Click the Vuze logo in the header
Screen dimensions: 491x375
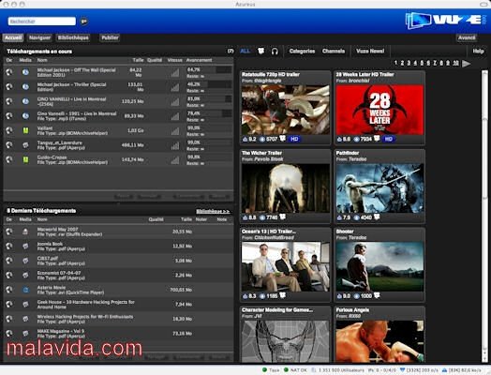446,21
